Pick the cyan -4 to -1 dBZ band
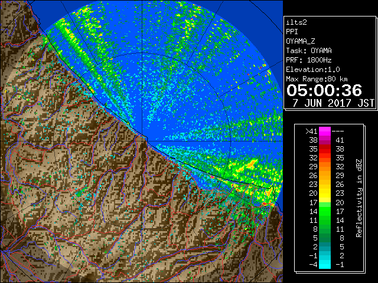This screenshot has height=283, width=378. coord(325,265)
